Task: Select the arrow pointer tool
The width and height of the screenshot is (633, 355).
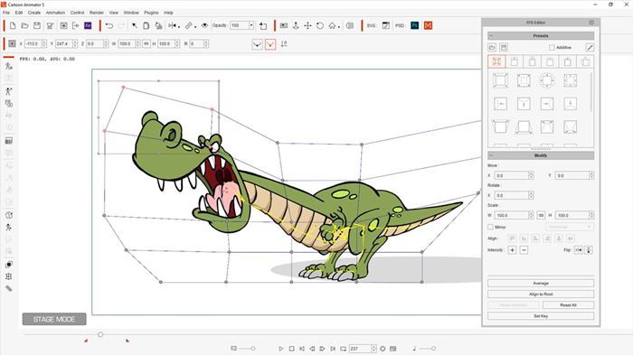Action: 135,26
